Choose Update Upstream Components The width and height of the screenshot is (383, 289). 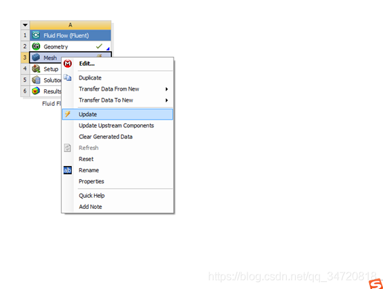(x=118, y=126)
